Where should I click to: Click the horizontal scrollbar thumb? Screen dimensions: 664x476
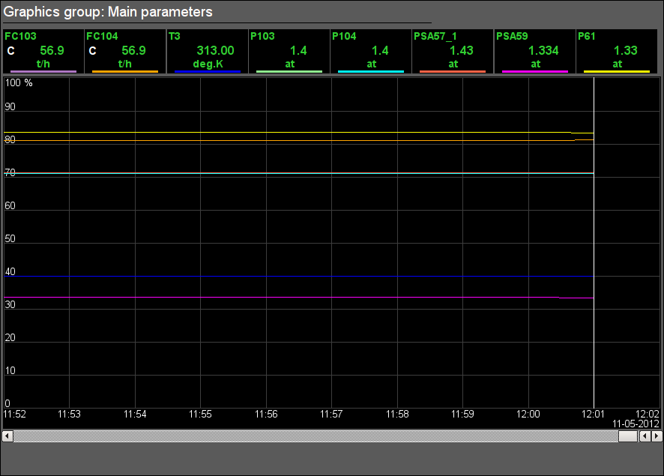pos(627,436)
